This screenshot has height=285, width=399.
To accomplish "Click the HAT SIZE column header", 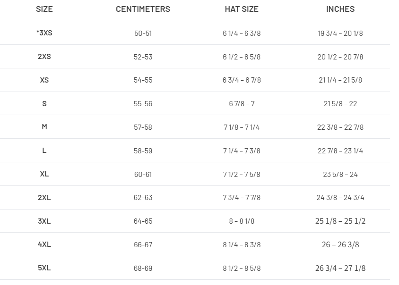I will click(242, 9).
